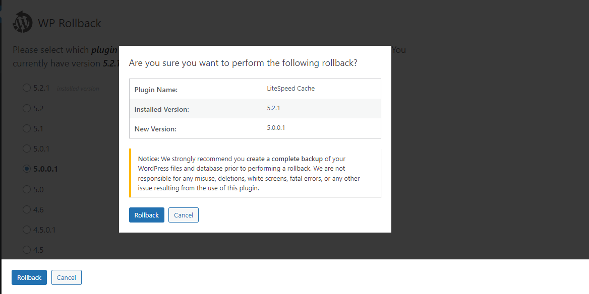
Task: Click the WP Rollback page title text
Action: coord(70,23)
